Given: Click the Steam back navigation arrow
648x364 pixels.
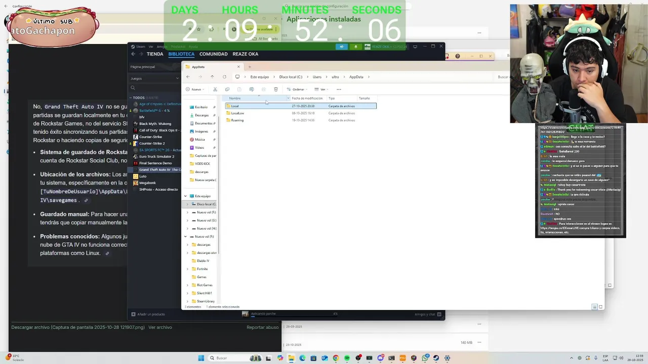Looking at the screenshot, I should (133, 54).
